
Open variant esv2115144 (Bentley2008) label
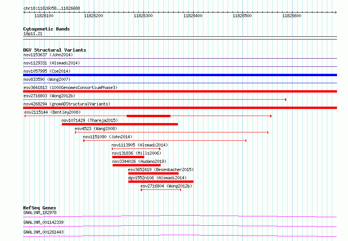point(53,112)
